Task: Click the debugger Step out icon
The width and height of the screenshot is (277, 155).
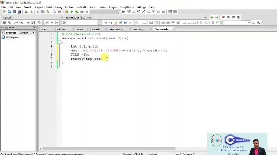Action: (143, 12)
